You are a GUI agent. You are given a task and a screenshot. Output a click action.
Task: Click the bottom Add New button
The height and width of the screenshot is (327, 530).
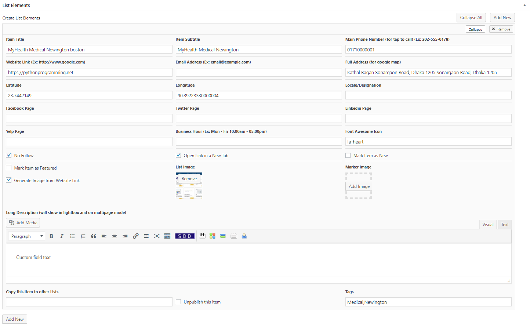15,319
